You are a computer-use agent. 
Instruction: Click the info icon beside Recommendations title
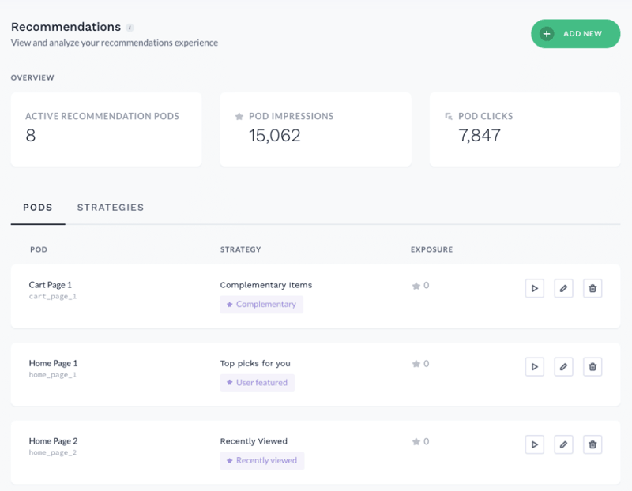point(130,28)
